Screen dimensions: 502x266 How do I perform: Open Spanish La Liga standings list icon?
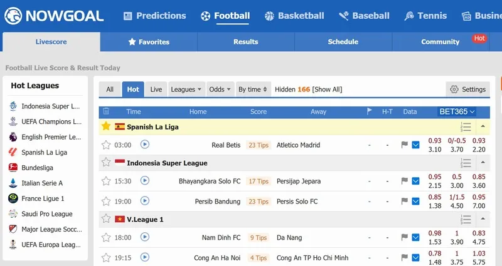466,126
